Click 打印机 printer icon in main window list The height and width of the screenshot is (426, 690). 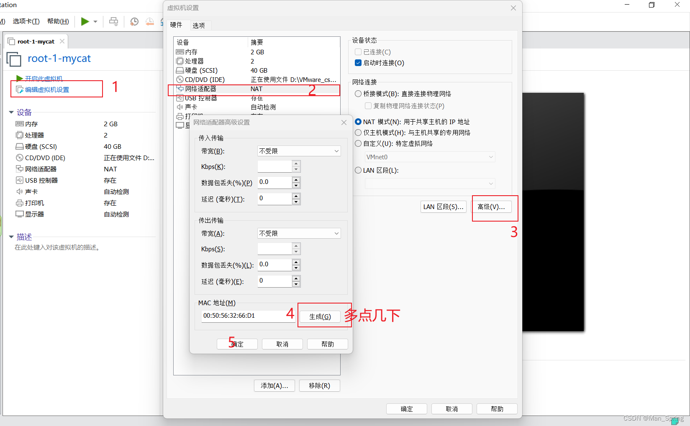coord(19,203)
